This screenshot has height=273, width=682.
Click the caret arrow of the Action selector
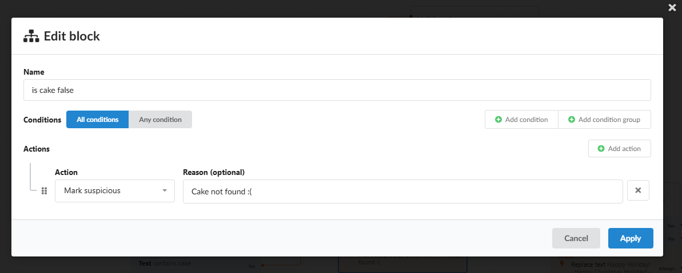pos(165,191)
